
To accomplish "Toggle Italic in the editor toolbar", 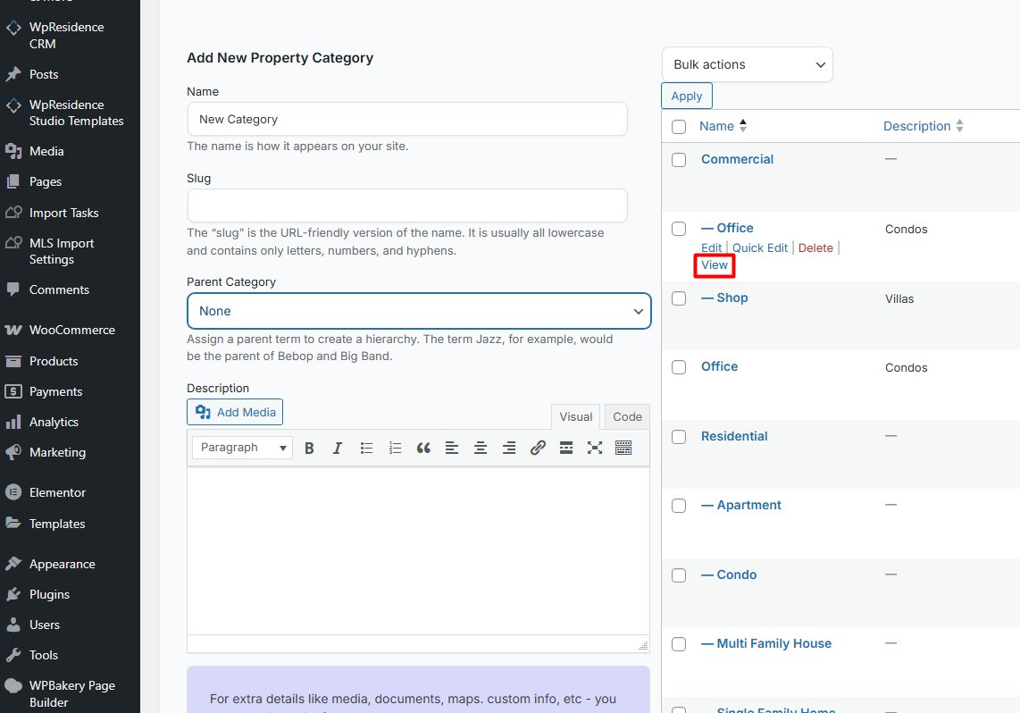I will 338,449.
